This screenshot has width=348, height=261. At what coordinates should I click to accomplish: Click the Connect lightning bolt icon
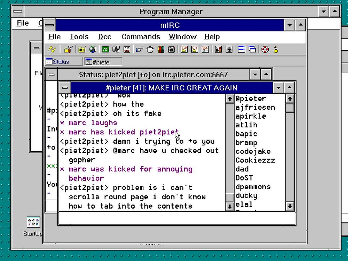pyautogui.click(x=52, y=49)
